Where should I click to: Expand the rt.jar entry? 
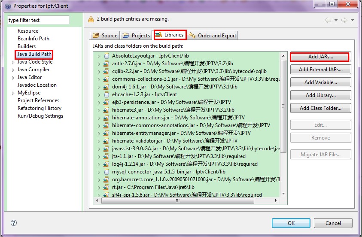pyautogui.click(x=99, y=188)
